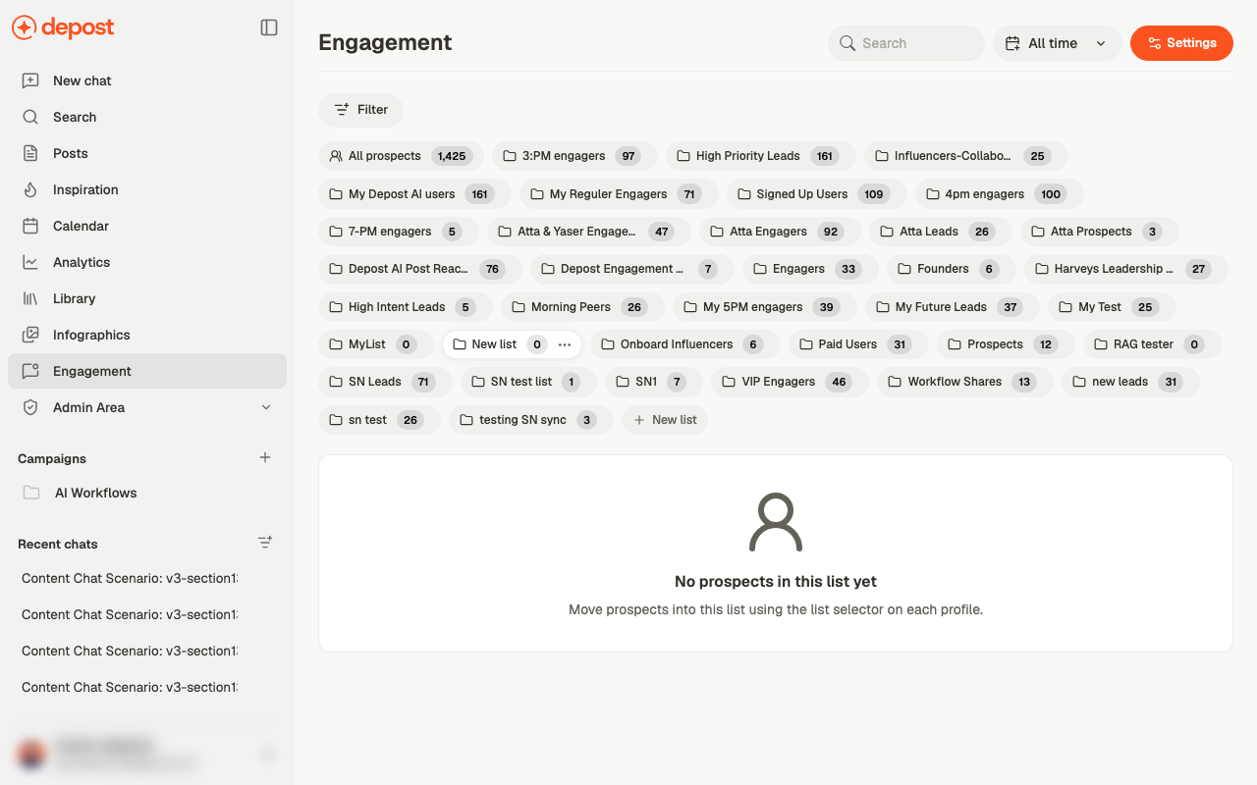This screenshot has height=785, width=1257.
Task: Select My Test list
Action: [1112, 307]
